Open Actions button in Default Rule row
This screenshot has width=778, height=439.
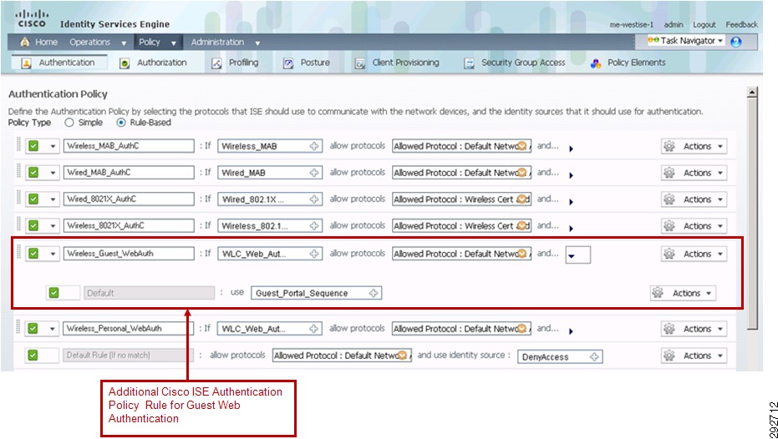click(x=694, y=356)
